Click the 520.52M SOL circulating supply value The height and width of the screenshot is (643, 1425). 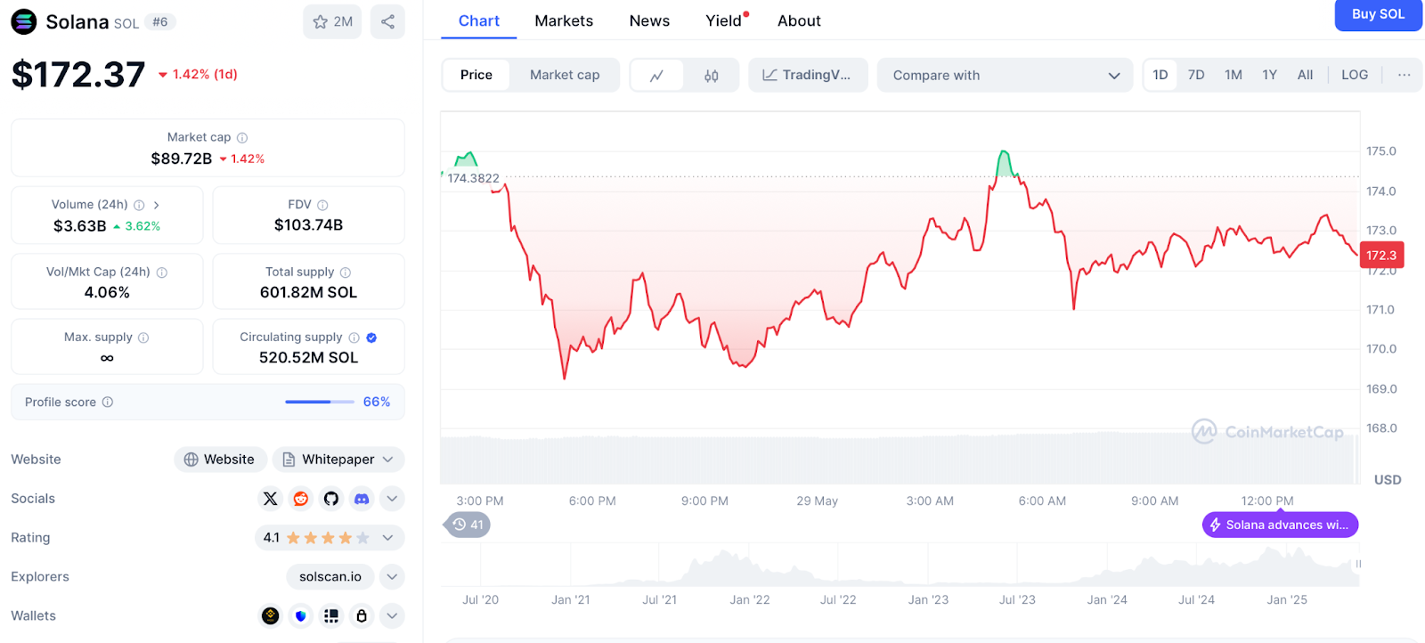(x=308, y=358)
